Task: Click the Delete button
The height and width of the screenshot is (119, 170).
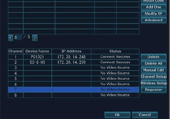Action: click(154, 57)
